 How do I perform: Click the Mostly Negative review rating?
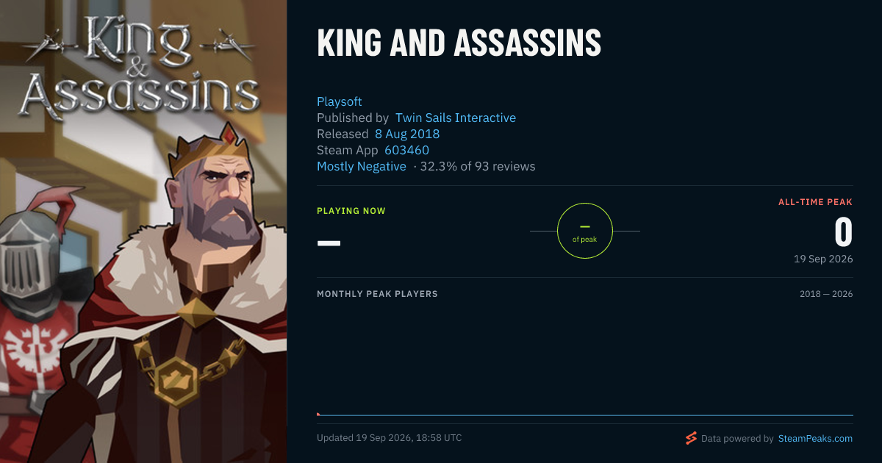[x=362, y=166]
